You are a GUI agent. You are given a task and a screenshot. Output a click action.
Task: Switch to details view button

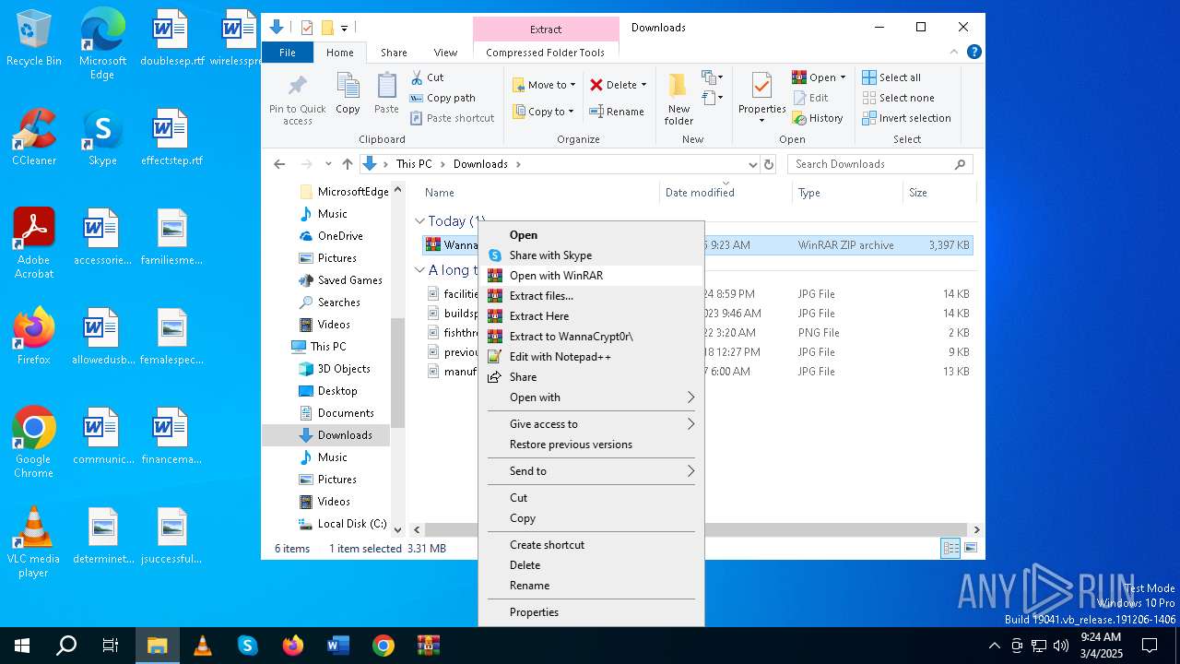[950, 549]
